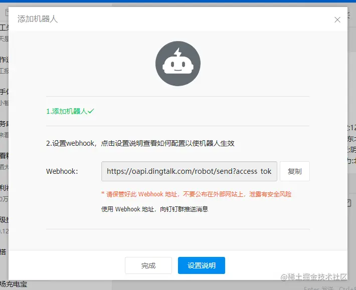
Task: Click the 2.设置webhook instruction text
Action: coord(140,143)
